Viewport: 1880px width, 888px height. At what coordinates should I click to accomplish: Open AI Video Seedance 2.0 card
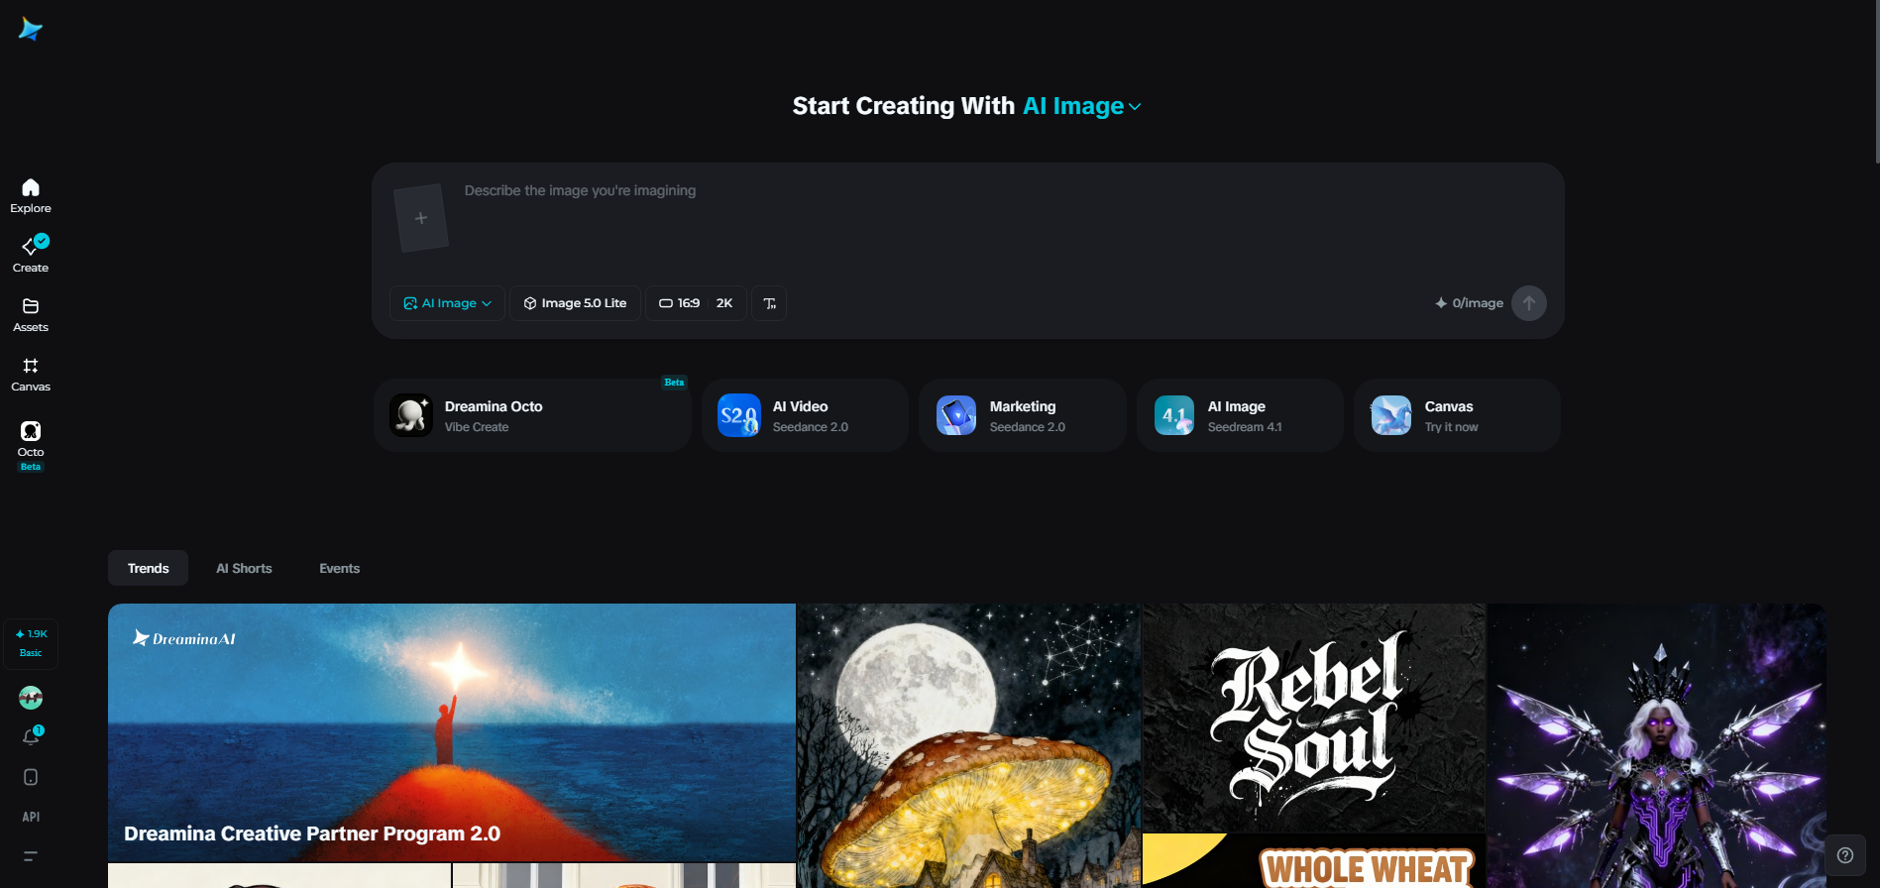pos(805,415)
